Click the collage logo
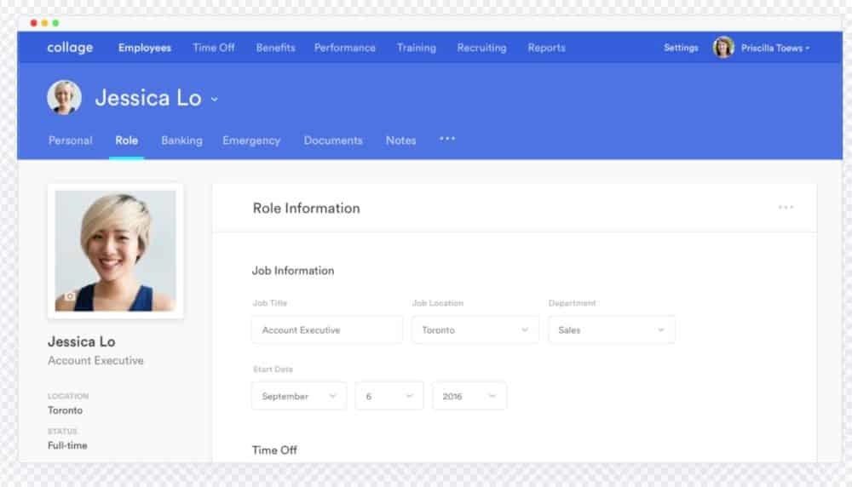The width and height of the screenshot is (852, 487). tap(70, 48)
